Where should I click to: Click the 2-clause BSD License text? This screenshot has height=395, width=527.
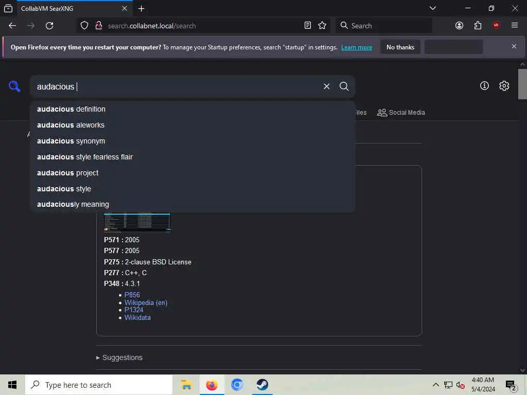[158, 262]
